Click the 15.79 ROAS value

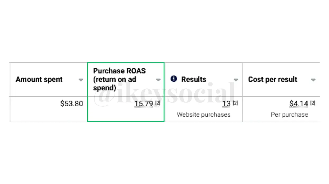(144, 104)
